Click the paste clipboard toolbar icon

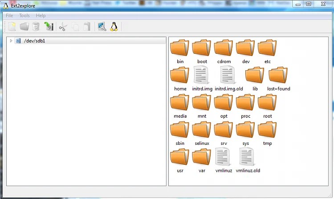tap(87, 27)
